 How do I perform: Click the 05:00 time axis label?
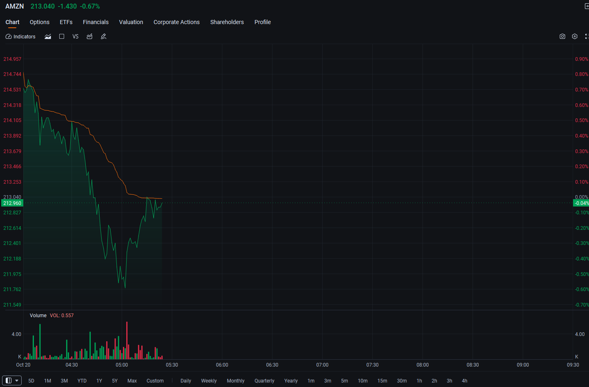click(122, 365)
